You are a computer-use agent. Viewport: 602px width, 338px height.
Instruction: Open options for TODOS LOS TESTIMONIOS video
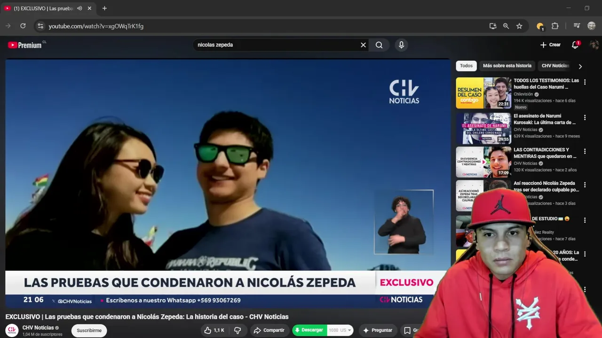click(585, 82)
